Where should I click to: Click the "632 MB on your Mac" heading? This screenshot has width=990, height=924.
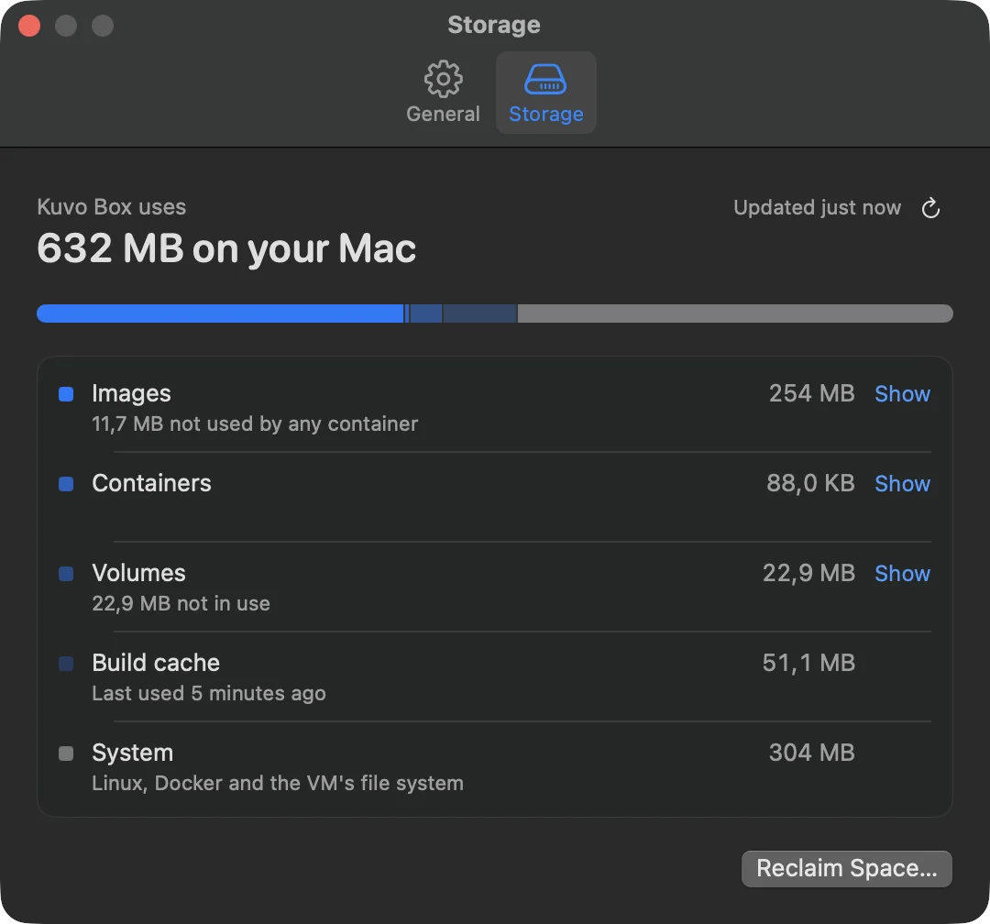226,248
